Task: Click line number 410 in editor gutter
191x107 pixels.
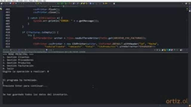Action: click(8, 32)
